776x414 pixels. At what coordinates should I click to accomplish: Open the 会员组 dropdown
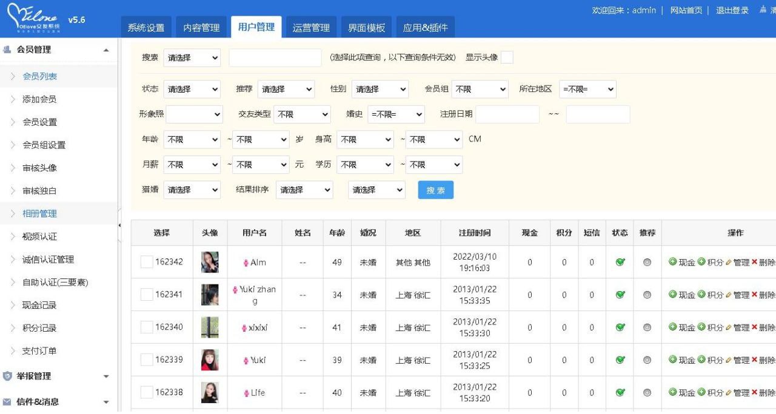tap(480, 90)
